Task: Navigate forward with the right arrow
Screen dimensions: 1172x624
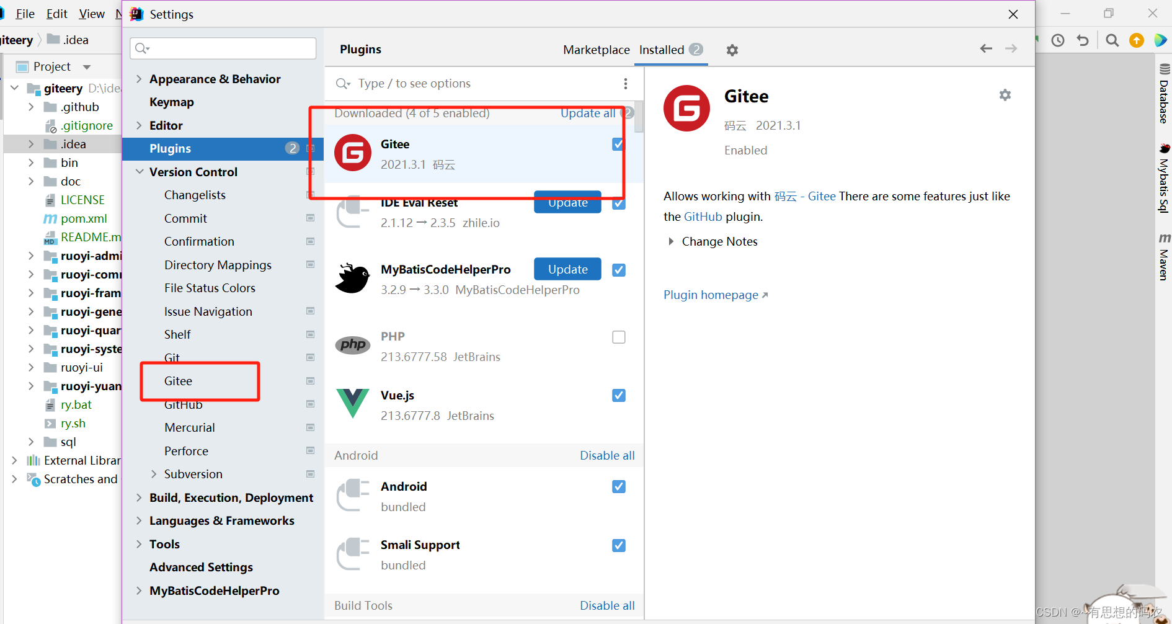Action: (1011, 48)
